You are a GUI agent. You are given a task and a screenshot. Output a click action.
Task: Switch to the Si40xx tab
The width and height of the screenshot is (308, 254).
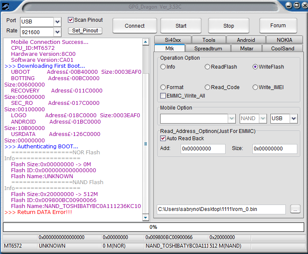pyautogui.click(x=173, y=40)
